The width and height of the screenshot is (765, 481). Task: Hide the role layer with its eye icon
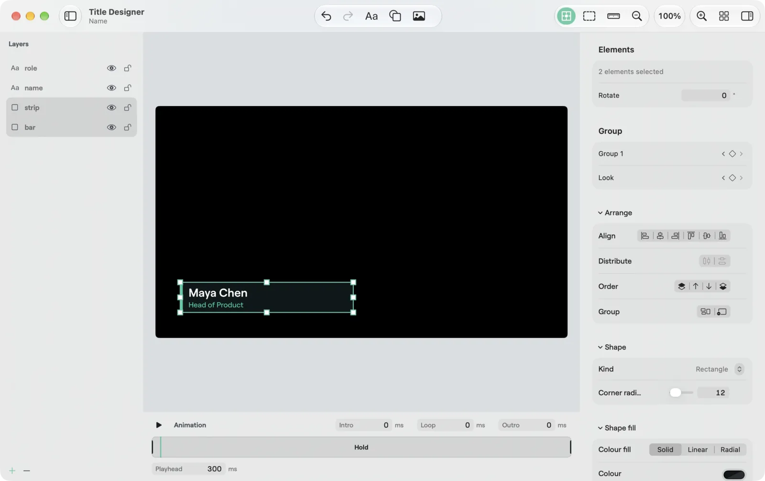tap(111, 68)
